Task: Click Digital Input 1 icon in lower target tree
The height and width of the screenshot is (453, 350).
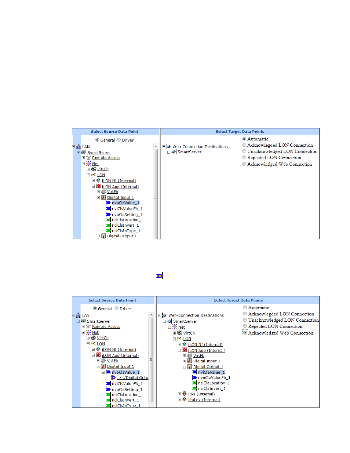Action: point(190,361)
